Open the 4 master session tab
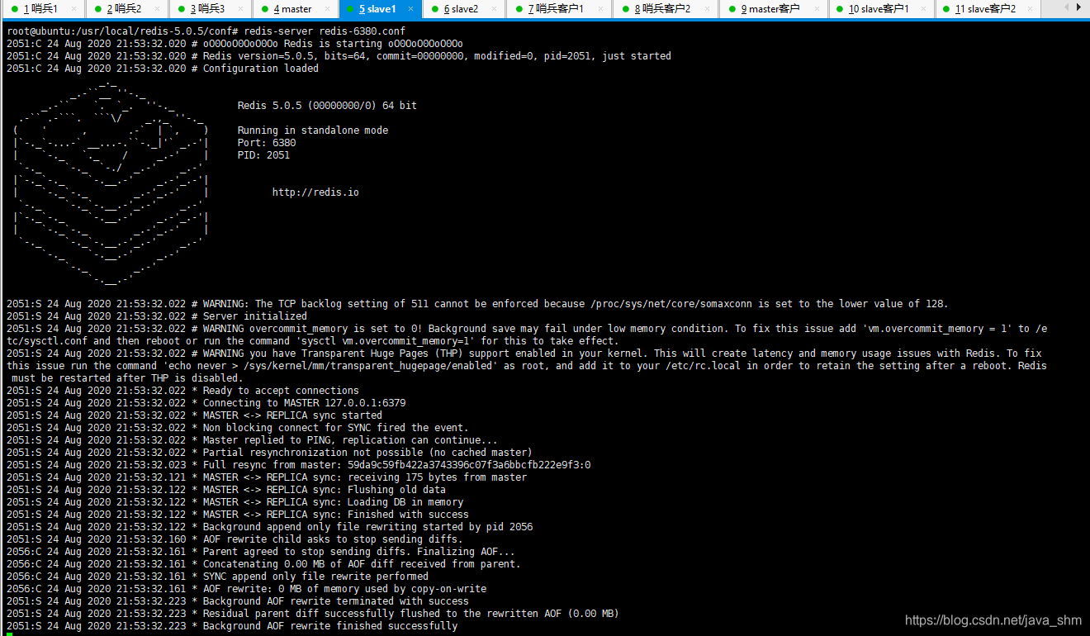The width and height of the screenshot is (1090, 636). [x=294, y=9]
